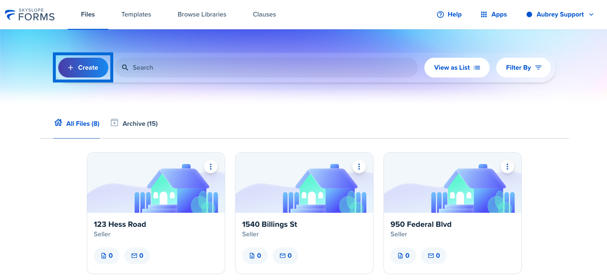Screen dimensions: 607x280
Task: Open Browse Libraries
Action: (x=202, y=14)
